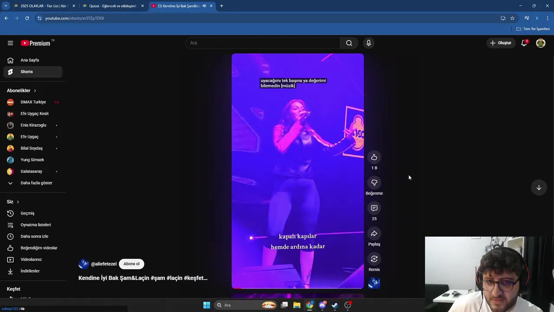Reload the current page

point(27,18)
